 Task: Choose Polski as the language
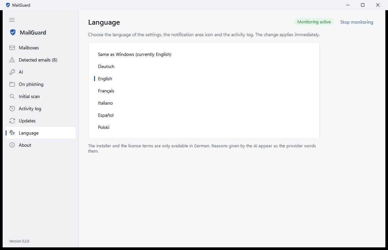[x=204, y=127]
